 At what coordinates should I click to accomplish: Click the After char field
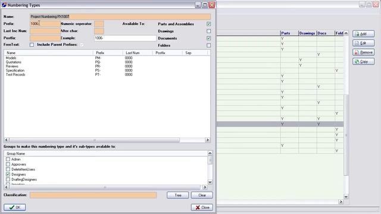coord(99,31)
